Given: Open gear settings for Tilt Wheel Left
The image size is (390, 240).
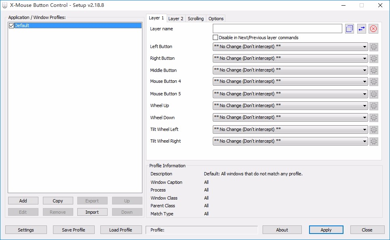Looking at the screenshot, I should [x=373, y=129].
